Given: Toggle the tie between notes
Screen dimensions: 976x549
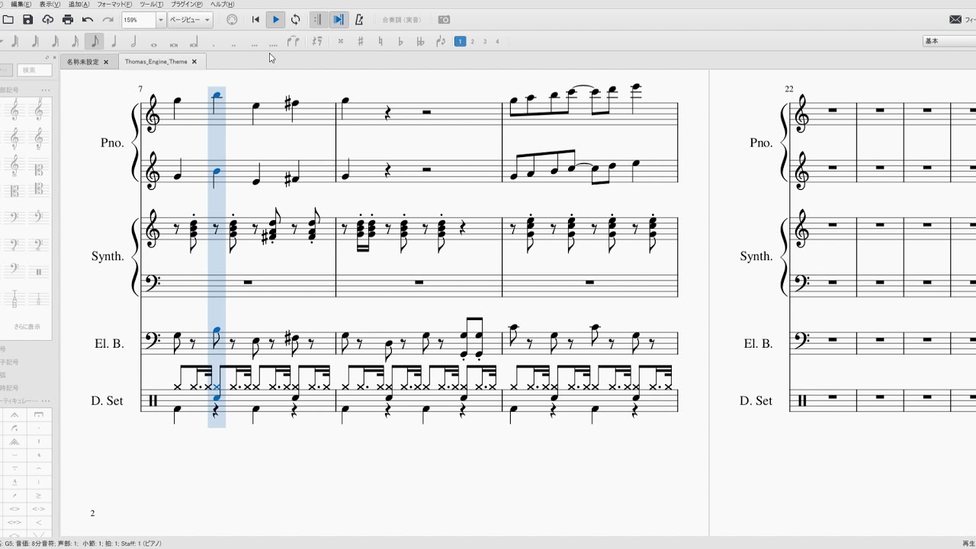Looking at the screenshot, I should (293, 41).
